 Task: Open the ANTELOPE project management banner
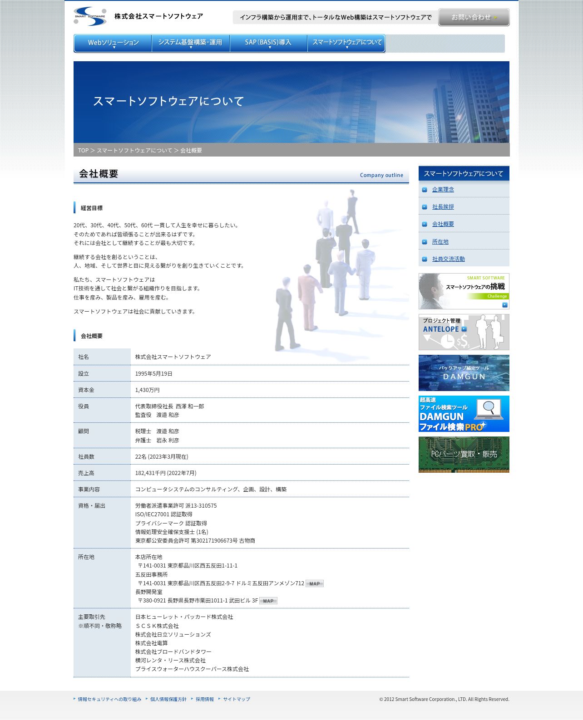(464, 332)
